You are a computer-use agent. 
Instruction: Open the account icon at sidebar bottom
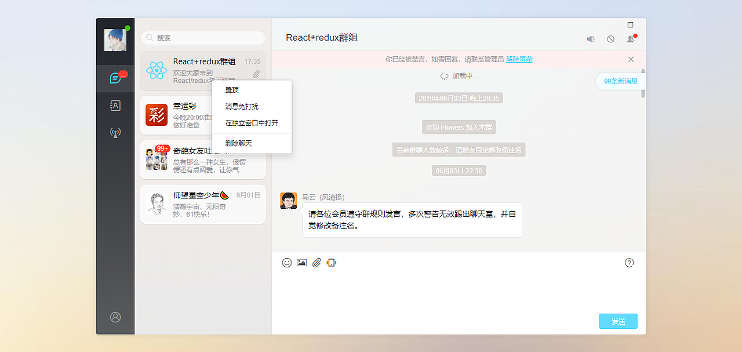coord(115,317)
